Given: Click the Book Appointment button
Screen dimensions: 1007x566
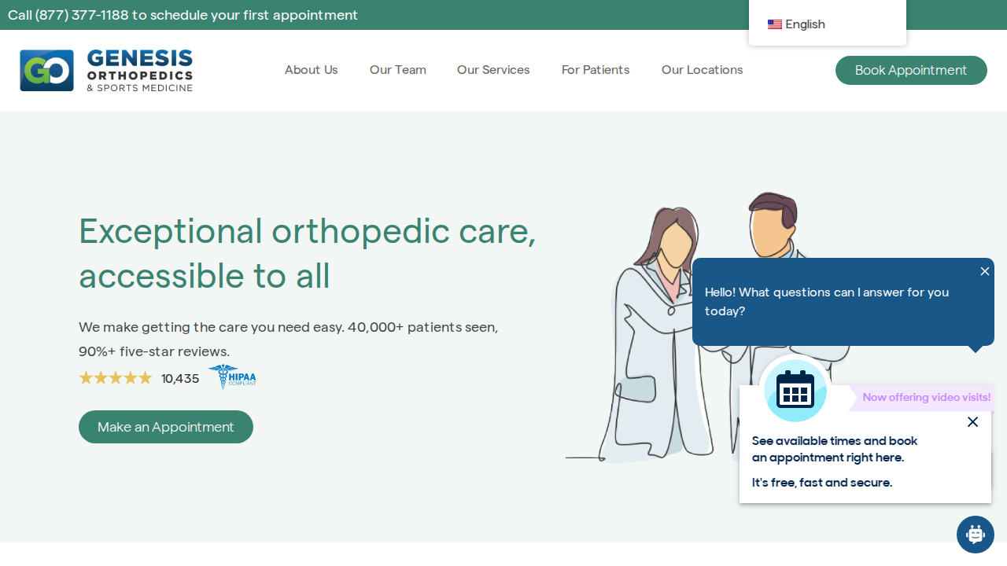Looking at the screenshot, I should [x=911, y=70].
